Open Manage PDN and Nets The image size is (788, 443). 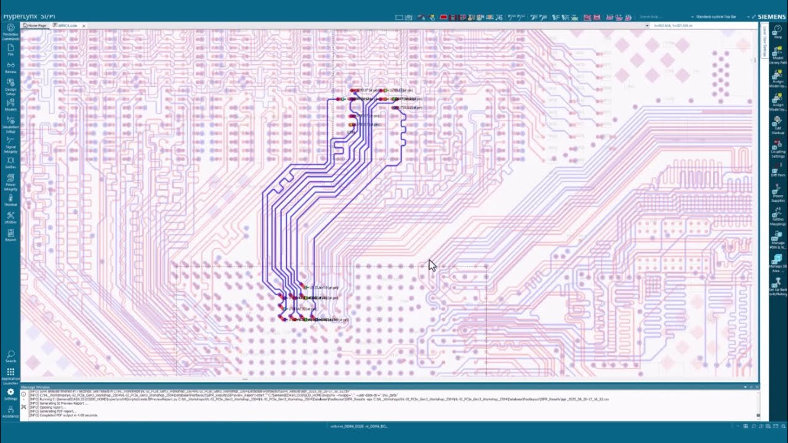[x=778, y=240]
